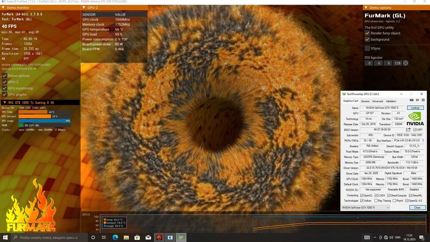Open the NVIDIA GeForce GTX 1050 Ti dropdown
Image resolution: width=430 pixels, height=242 pixels.
tap(365, 208)
